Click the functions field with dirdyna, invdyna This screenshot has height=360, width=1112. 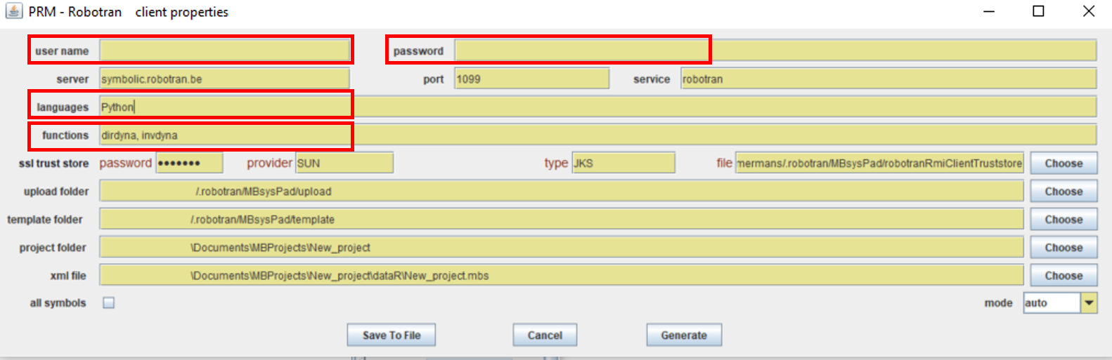(598, 135)
